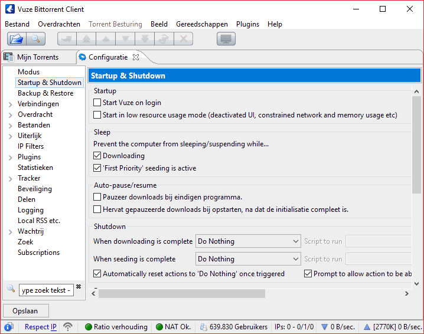Select IP Filters settings
This screenshot has height=334, width=424.
31,146
